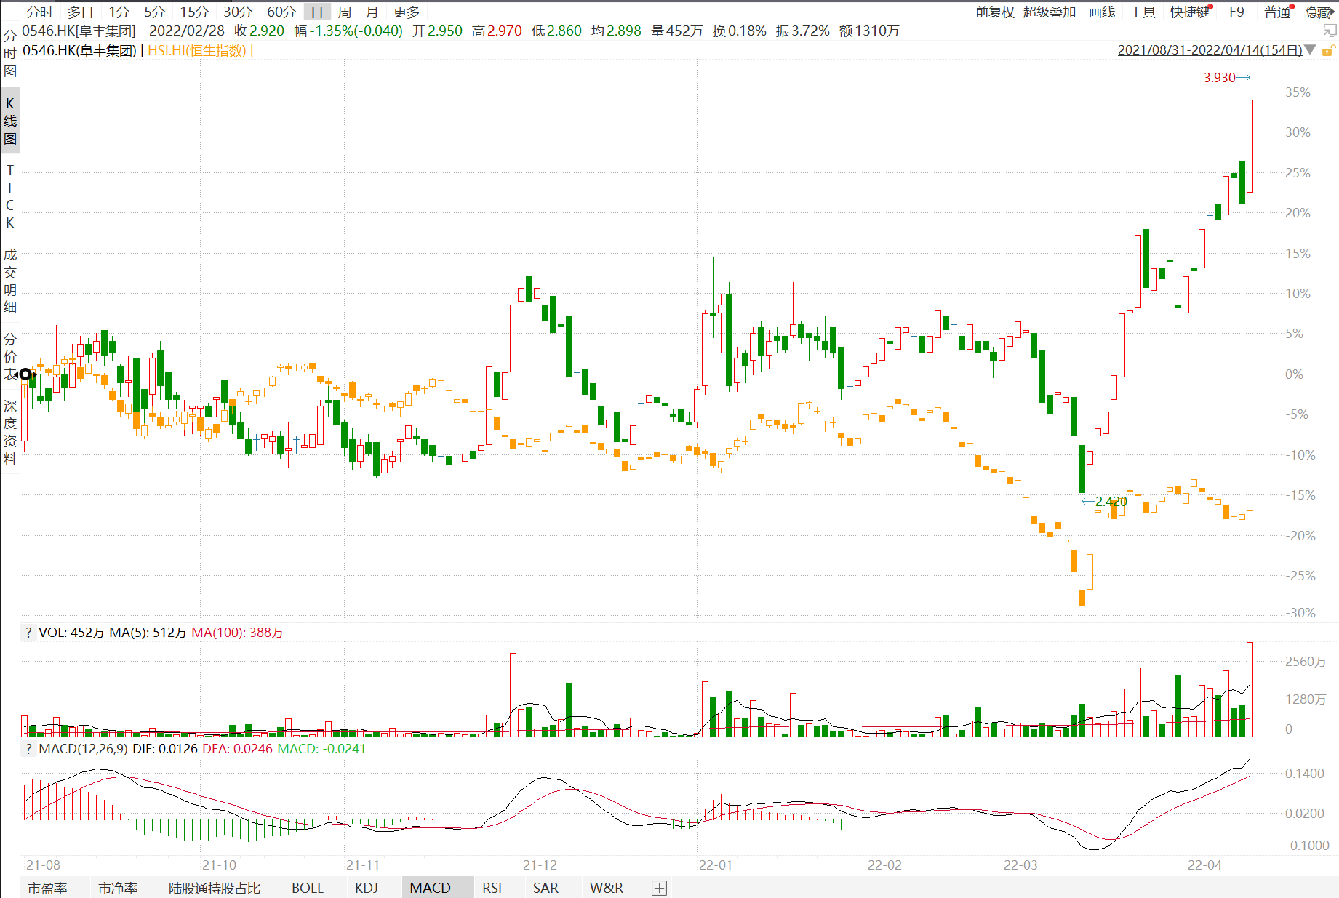Screen dimensions: 1339x898
Task: Open the K线图 side panel tab
Action: [10, 121]
